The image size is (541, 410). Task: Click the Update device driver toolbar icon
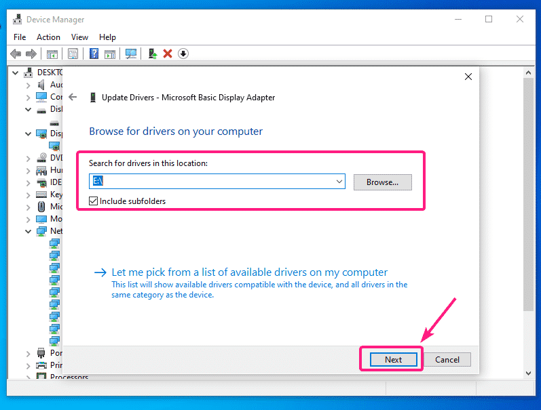pyautogui.click(x=152, y=54)
